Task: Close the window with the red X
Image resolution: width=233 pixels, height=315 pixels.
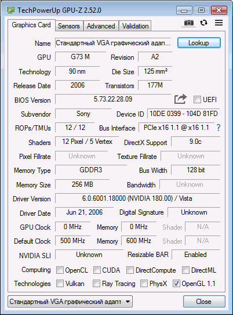Action: tap(219, 10)
